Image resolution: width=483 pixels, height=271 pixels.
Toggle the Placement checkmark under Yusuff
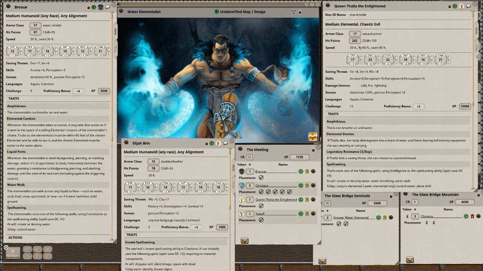[261, 220]
